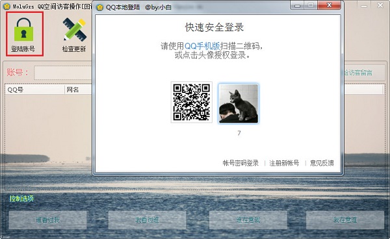Choose 帐号密码登录 link
This screenshot has height=239, width=390.
click(x=240, y=163)
